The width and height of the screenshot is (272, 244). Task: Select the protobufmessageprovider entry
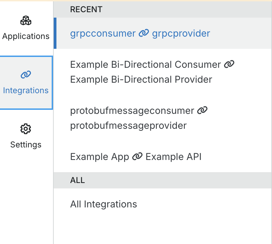[x=128, y=125]
